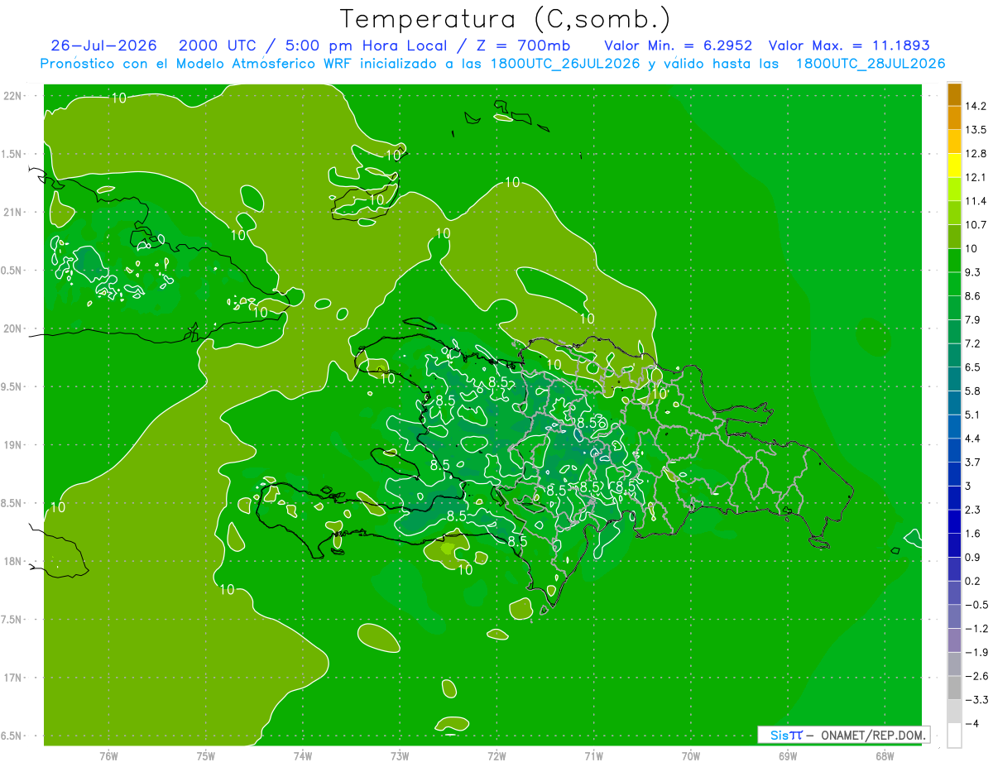Pick the blue swatch between 4.4 and 3.7
The width and height of the screenshot is (993, 767).
click(954, 450)
